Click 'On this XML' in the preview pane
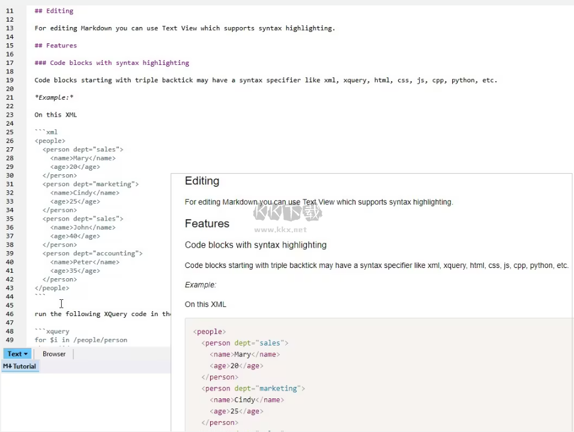The height and width of the screenshot is (432, 574). pyautogui.click(x=205, y=305)
